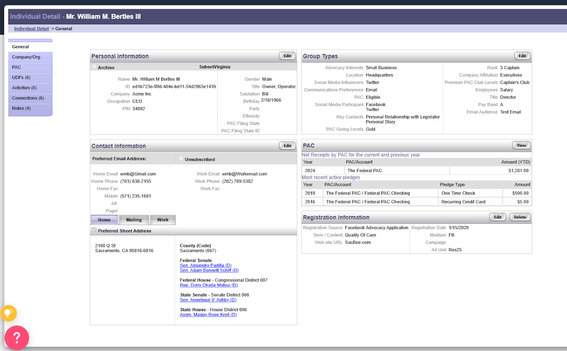
Task: Delete the Registration Information record
Action: click(520, 217)
